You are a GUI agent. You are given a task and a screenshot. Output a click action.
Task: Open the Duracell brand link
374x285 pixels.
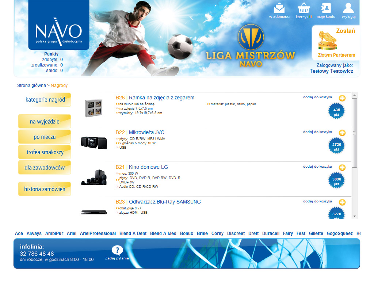click(x=271, y=233)
